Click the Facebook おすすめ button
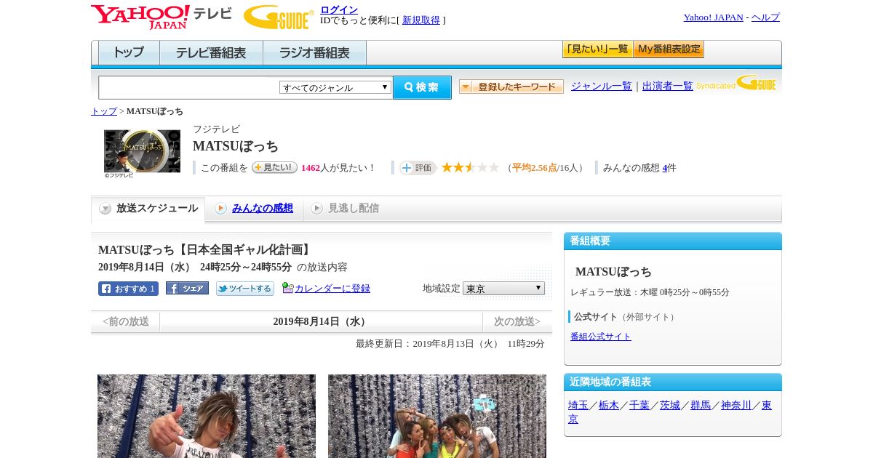 point(128,289)
